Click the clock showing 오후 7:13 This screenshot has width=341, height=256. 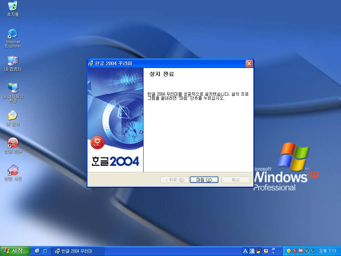coord(328,251)
